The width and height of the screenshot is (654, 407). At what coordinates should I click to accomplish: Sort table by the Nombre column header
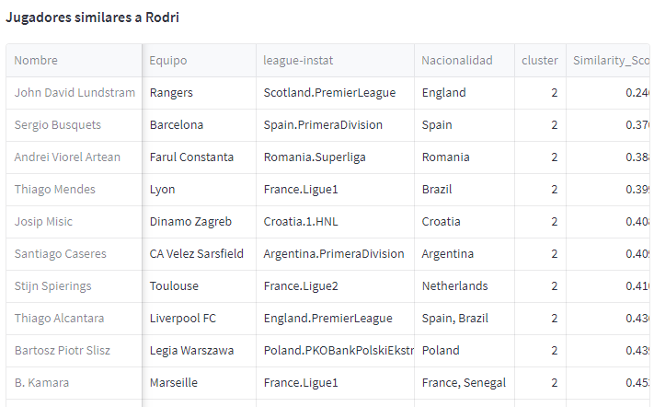(x=74, y=61)
